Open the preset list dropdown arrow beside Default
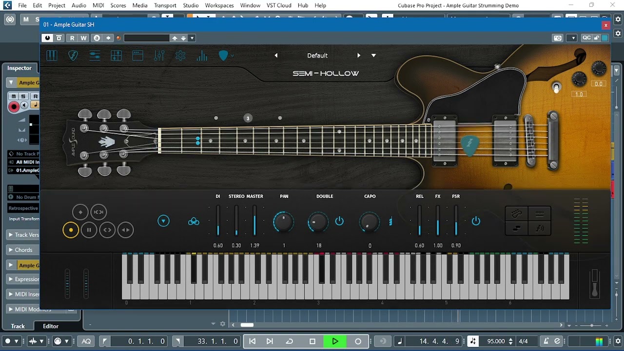The image size is (624, 351). click(x=374, y=56)
